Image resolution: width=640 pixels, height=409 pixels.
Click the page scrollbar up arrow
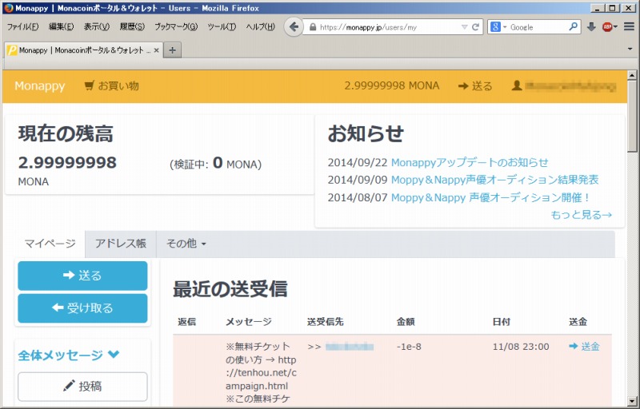click(632, 75)
